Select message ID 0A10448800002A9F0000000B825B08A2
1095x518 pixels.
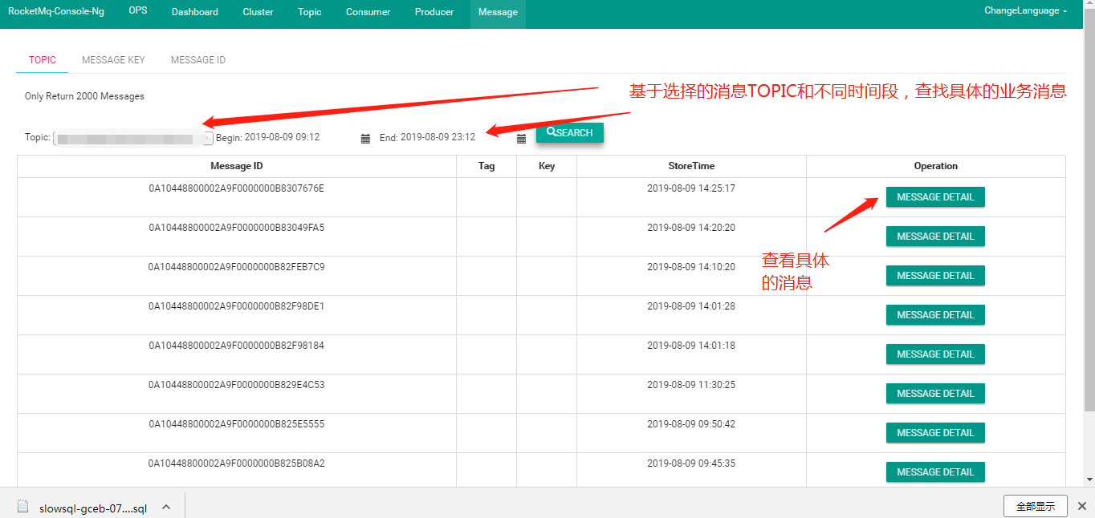(237, 463)
